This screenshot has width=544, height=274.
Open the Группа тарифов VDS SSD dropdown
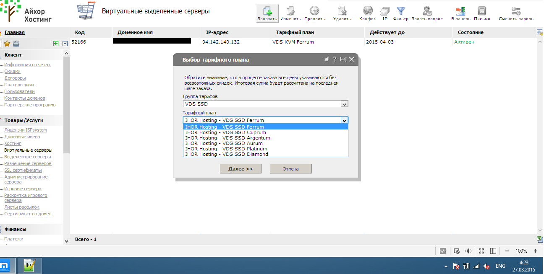pyautogui.click(x=265, y=104)
